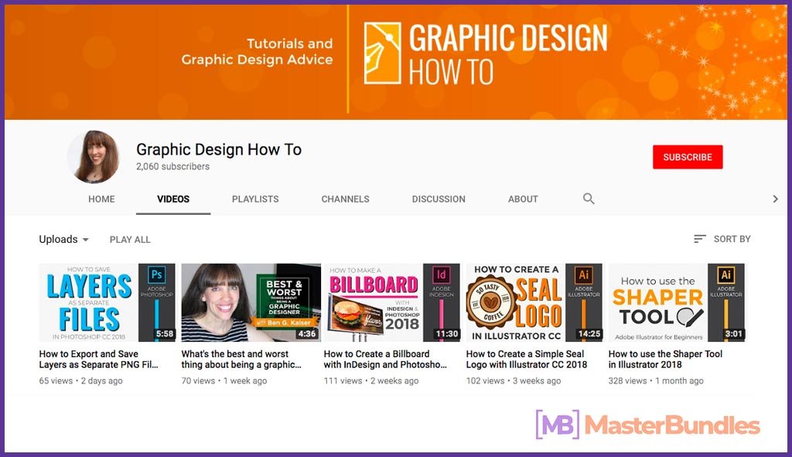Click the 14:25 duration badge
The image size is (792, 457).
[589, 334]
